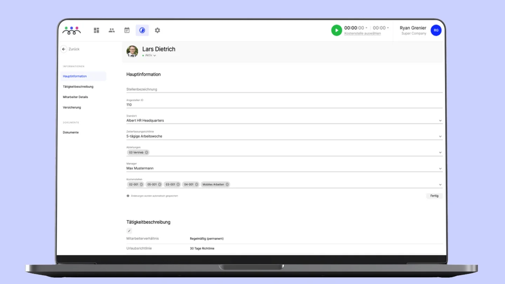
Task: Open the Manager dropdown arrow
Action: tap(440, 169)
